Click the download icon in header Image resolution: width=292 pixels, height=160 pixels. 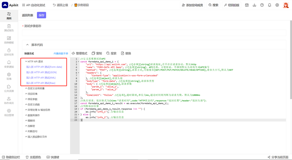(255, 5)
